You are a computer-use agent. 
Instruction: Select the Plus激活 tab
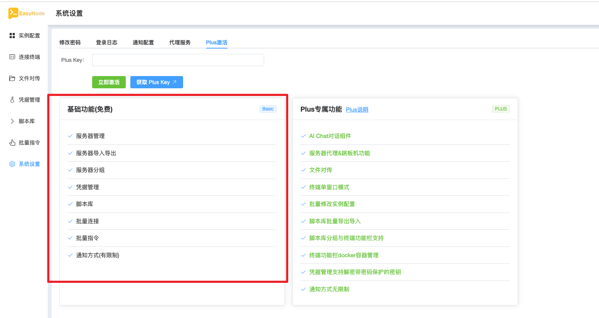click(x=217, y=42)
